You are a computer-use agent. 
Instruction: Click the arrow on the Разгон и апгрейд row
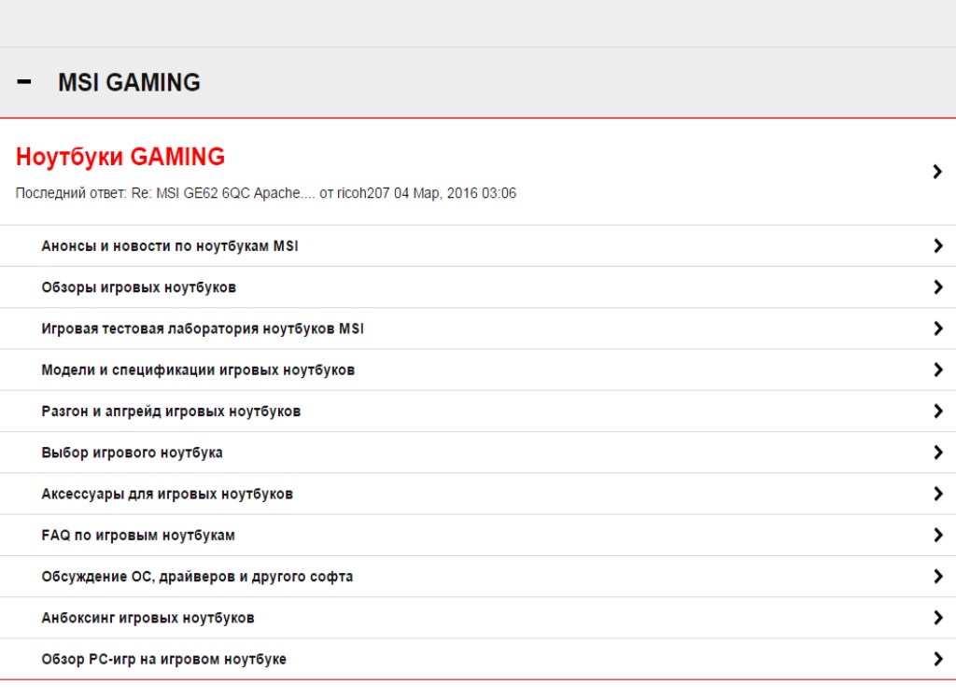937,412
